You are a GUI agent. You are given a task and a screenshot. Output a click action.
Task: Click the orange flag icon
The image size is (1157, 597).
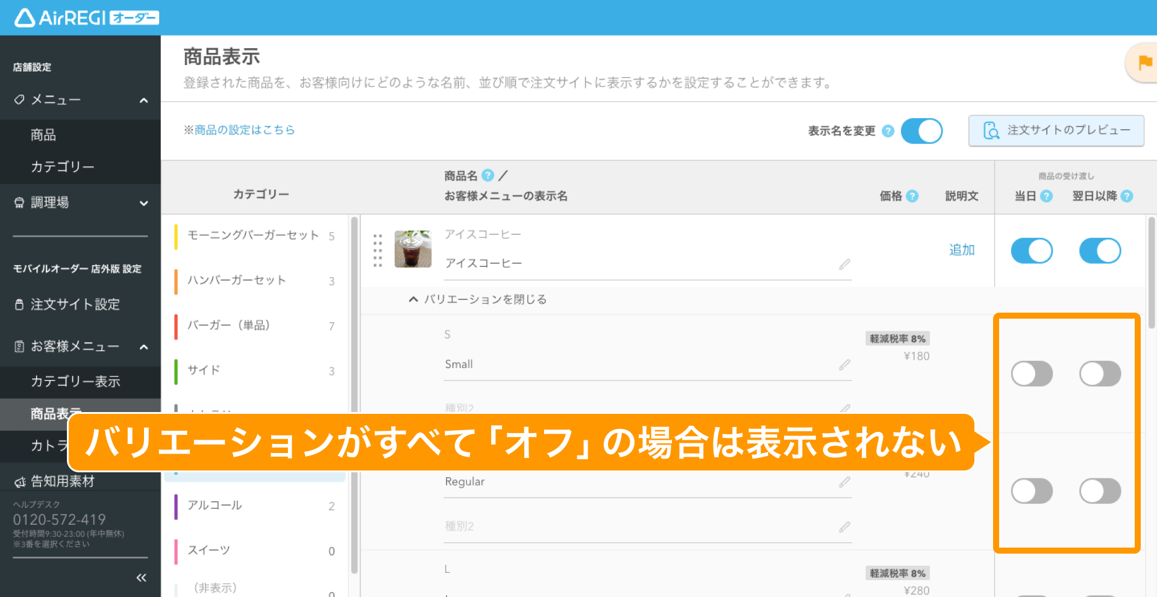pyautogui.click(x=1145, y=62)
